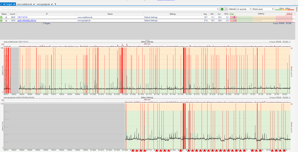Viewport: 298px width, 152px height.
Task: Open IPv6 link 2a00:1450:400c:c00::5e
Action: [27, 21]
